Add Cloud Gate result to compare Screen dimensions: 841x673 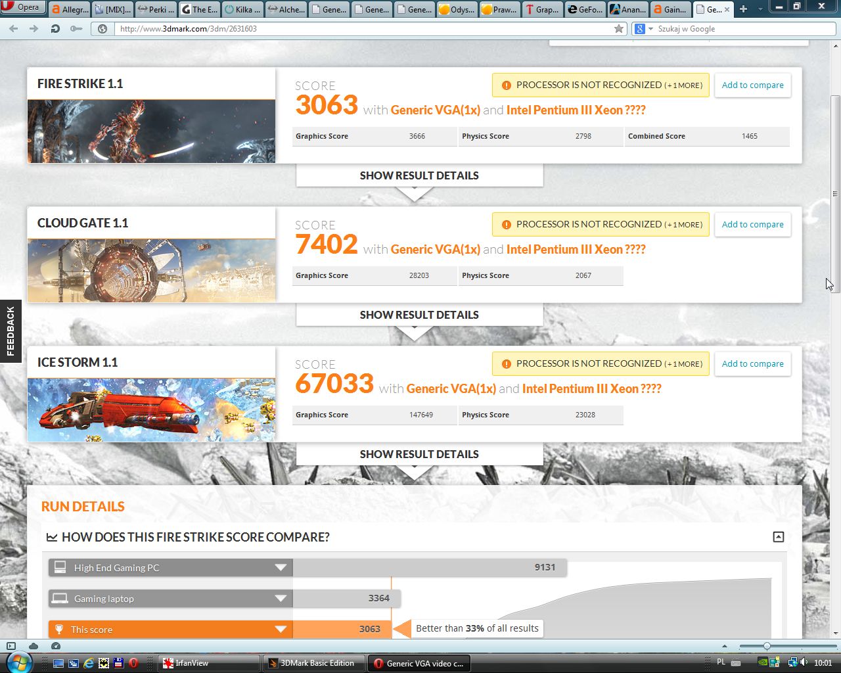(752, 224)
